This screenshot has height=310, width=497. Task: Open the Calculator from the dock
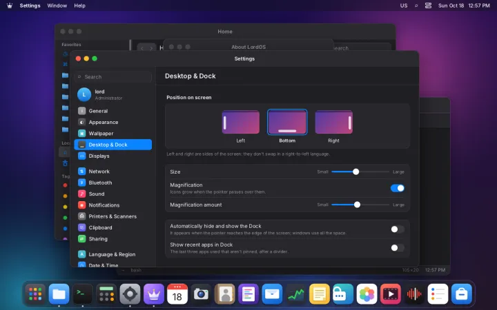tap(106, 294)
